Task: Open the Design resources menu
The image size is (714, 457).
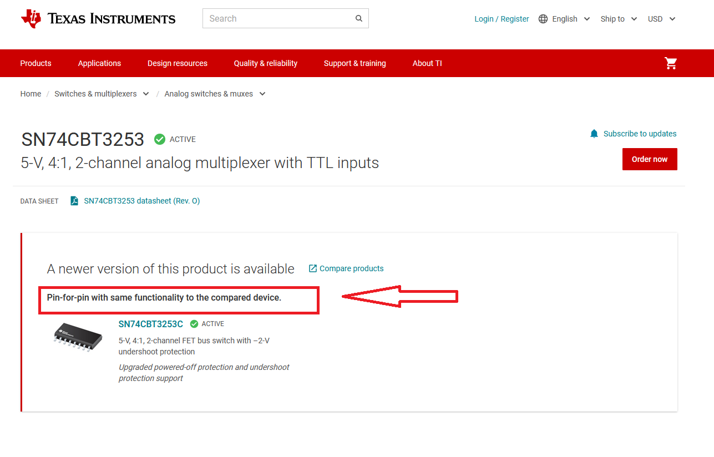Action: pos(178,63)
